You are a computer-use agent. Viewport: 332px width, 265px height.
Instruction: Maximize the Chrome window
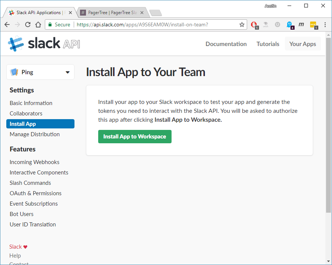tap(306, 6)
